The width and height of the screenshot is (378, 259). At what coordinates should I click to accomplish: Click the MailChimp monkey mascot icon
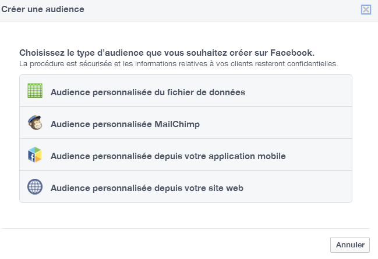pyautogui.click(x=35, y=123)
